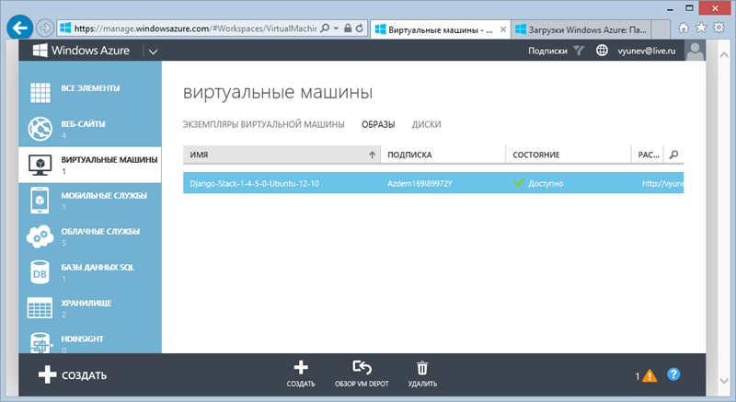Image resolution: width=736 pixels, height=402 pixels.
Task: Click the browser forward arrow button
Action: click(45, 29)
